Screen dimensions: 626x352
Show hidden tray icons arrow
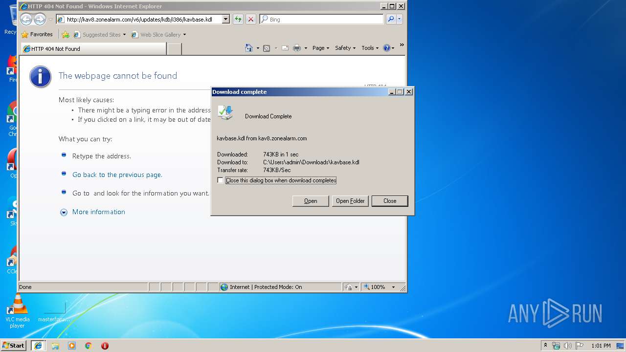[545, 345]
